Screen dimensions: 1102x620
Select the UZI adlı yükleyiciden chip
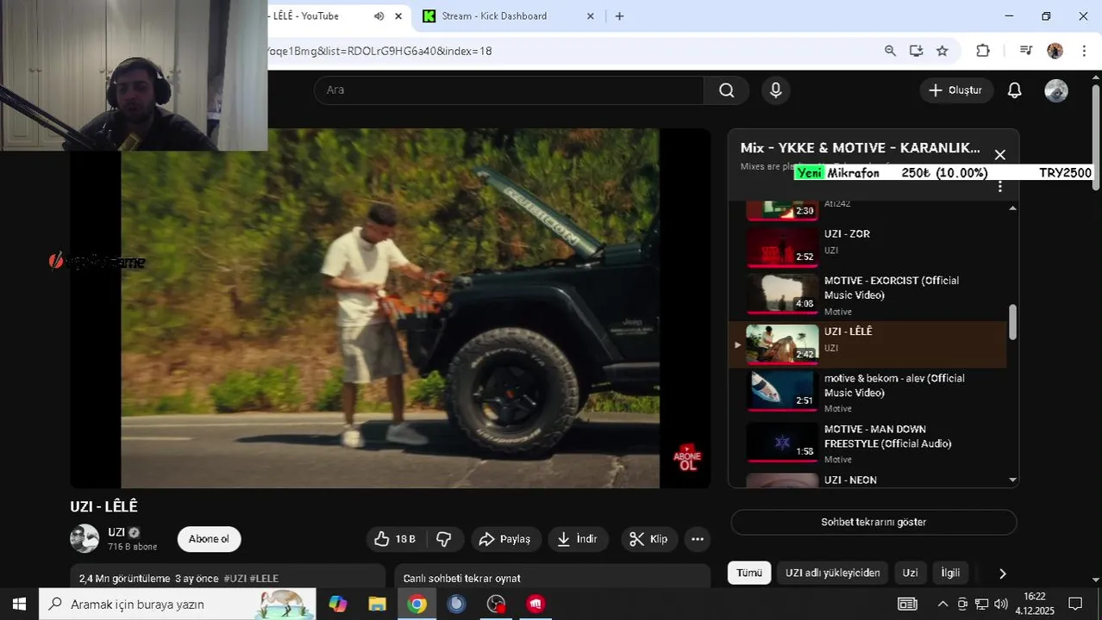832,573
